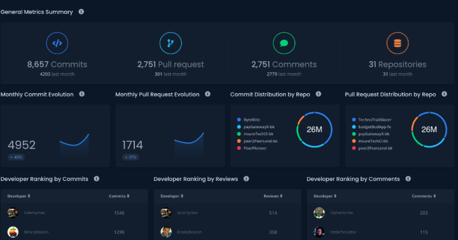Click the green Comments bubble icon
The width and height of the screenshot is (458, 240).
click(x=284, y=43)
